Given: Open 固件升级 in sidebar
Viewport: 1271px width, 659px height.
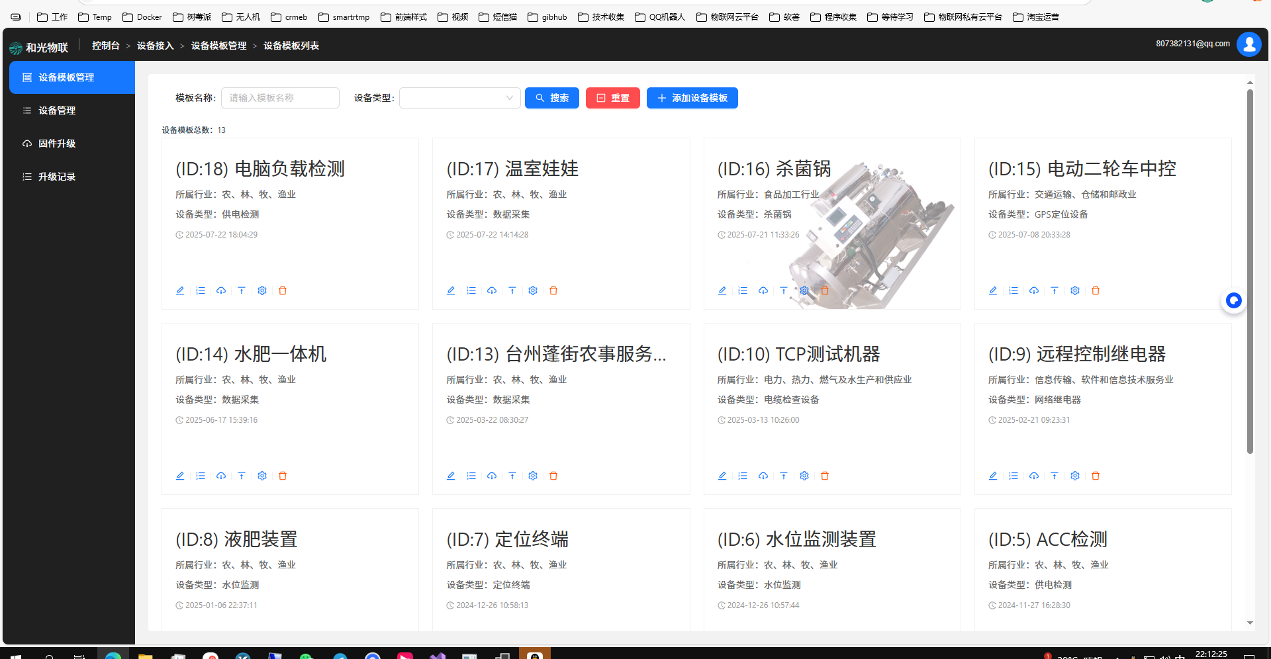Looking at the screenshot, I should coord(72,144).
